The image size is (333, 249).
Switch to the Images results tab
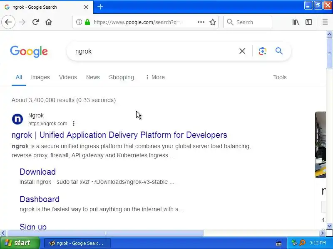[40, 77]
